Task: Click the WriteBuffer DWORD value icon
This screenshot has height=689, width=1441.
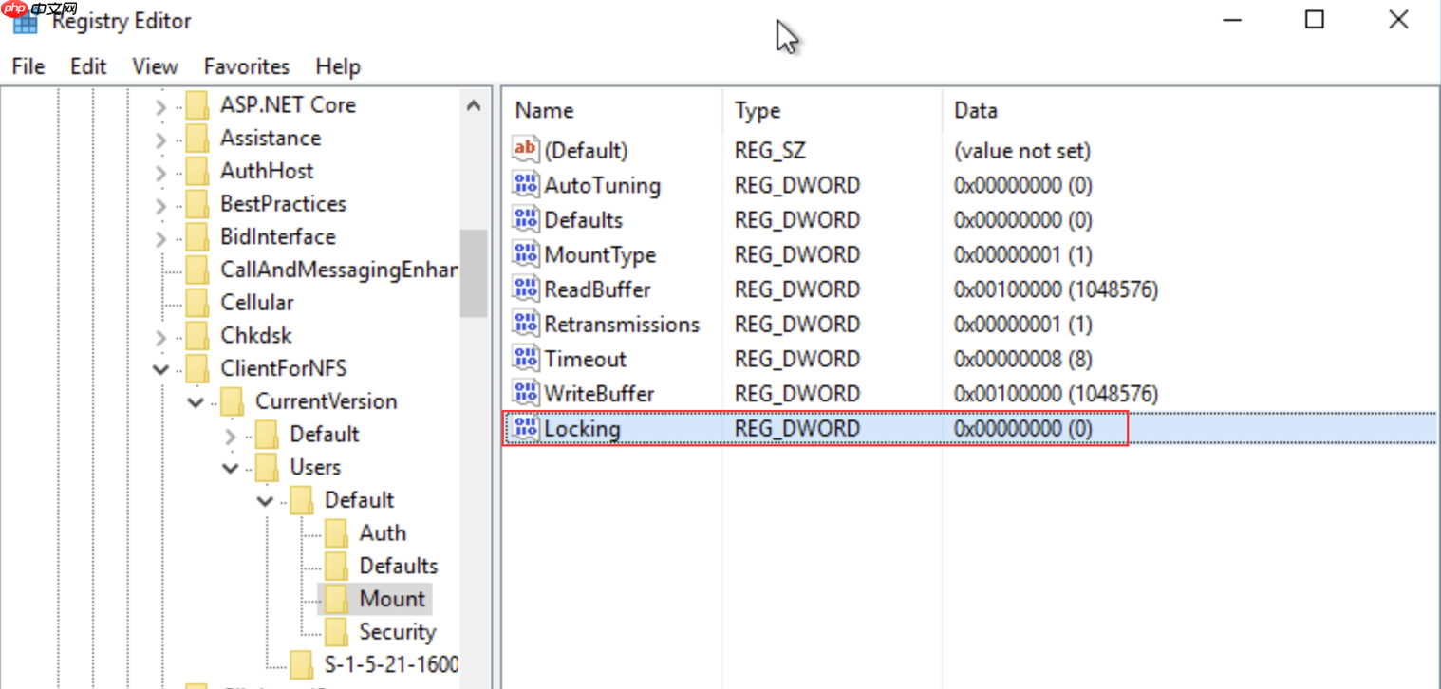Action: (x=525, y=393)
